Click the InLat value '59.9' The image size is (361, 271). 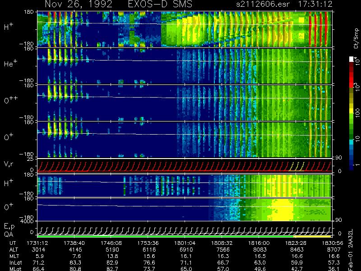coord(297,262)
